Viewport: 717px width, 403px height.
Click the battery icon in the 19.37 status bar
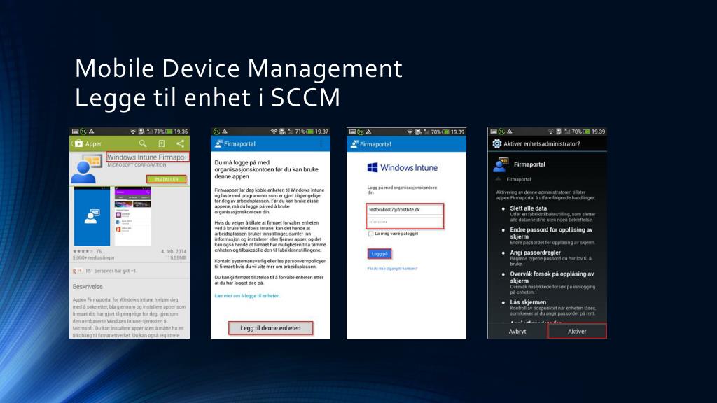click(x=310, y=132)
